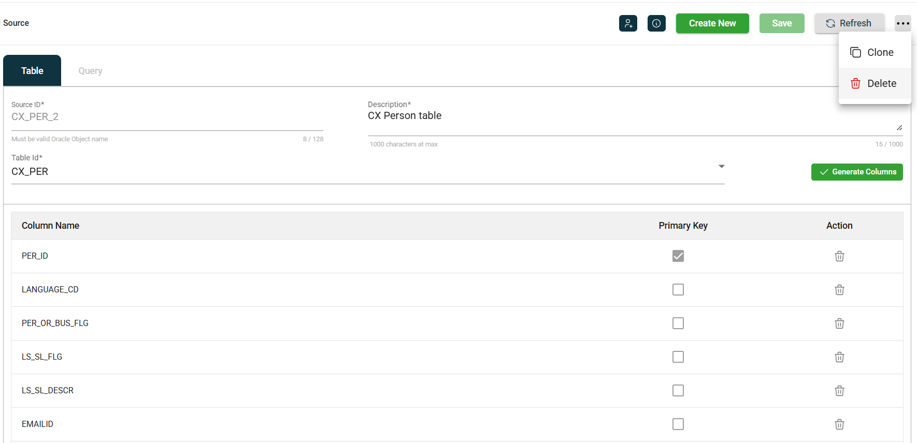Switch to the Query tab
The height and width of the screenshot is (443, 917).
click(x=90, y=71)
